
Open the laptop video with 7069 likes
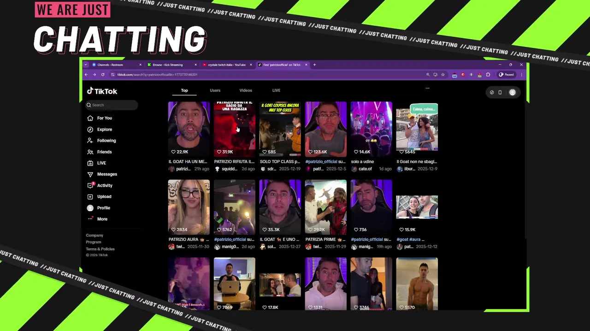[235, 284]
